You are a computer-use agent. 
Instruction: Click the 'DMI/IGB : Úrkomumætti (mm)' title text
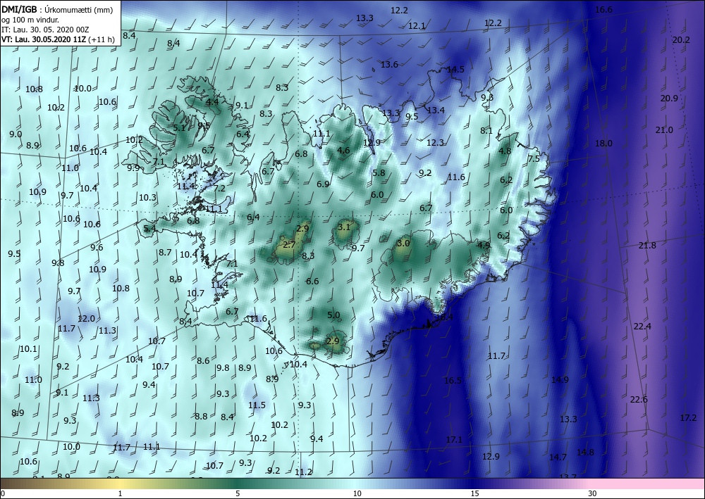tap(56, 9)
